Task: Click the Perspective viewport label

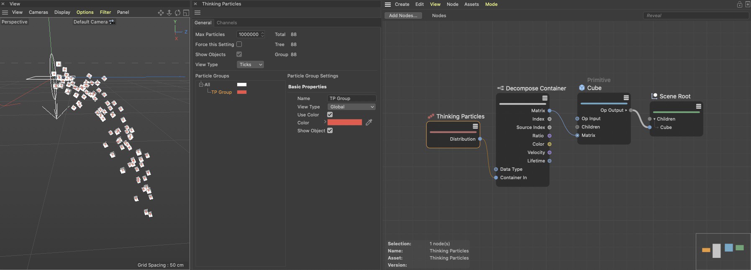Action: click(x=15, y=22)
